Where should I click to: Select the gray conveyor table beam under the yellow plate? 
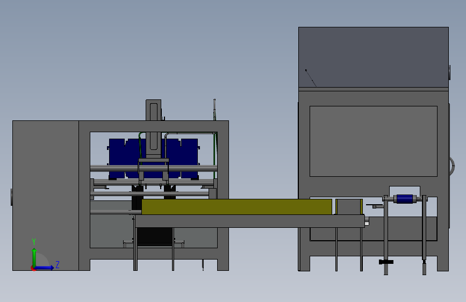(249, 221)
